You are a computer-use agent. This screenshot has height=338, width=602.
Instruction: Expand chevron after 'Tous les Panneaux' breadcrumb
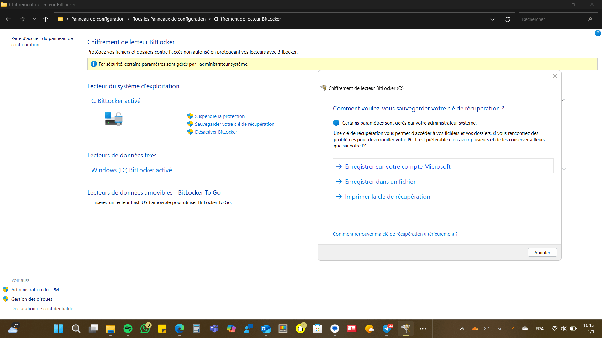pyautogui.click(x=210, y=19)
